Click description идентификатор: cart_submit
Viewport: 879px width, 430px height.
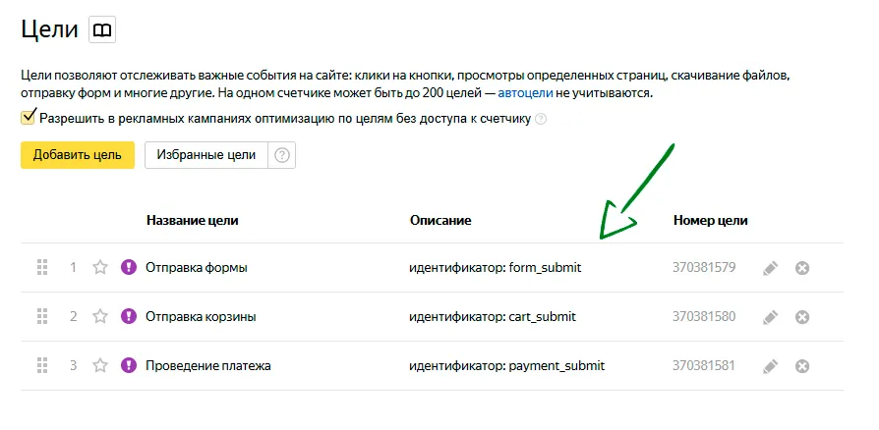click(493, 317)
